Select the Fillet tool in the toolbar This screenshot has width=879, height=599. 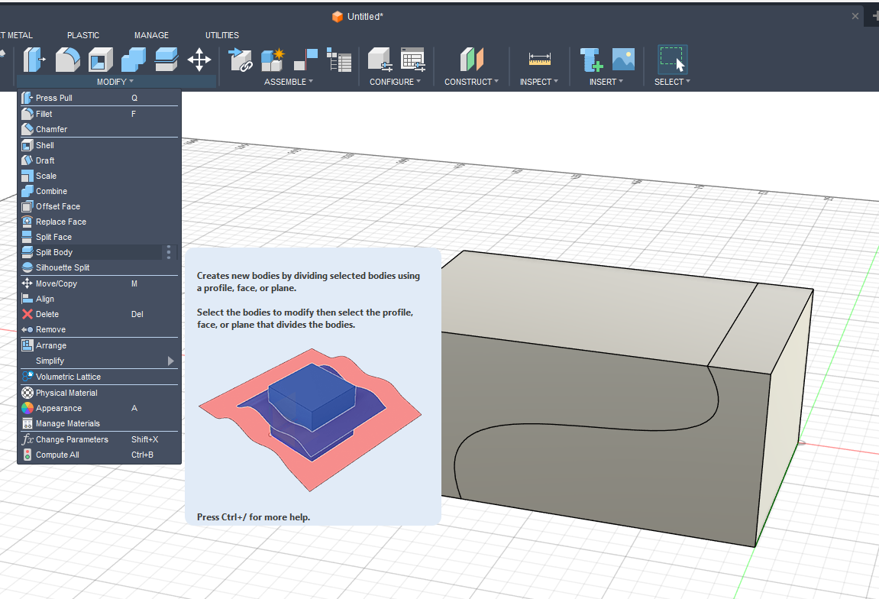coord(67,60)
